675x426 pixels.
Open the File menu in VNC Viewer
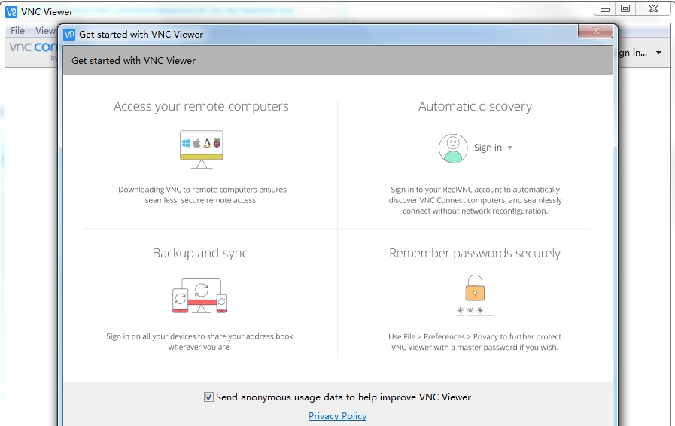tap(17, 31)
